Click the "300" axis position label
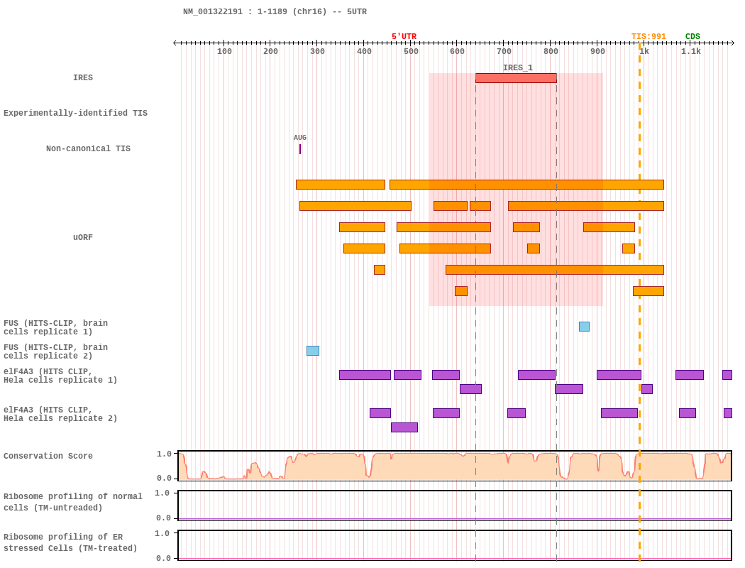The image size is (745, 568). point(317,51)
